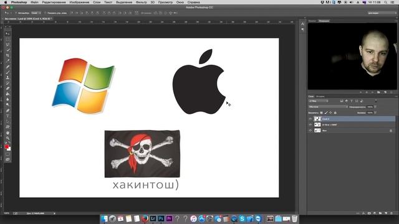Click the background white color swatch
Viewport: 399px width, 224px height.
tap(9, 149)
